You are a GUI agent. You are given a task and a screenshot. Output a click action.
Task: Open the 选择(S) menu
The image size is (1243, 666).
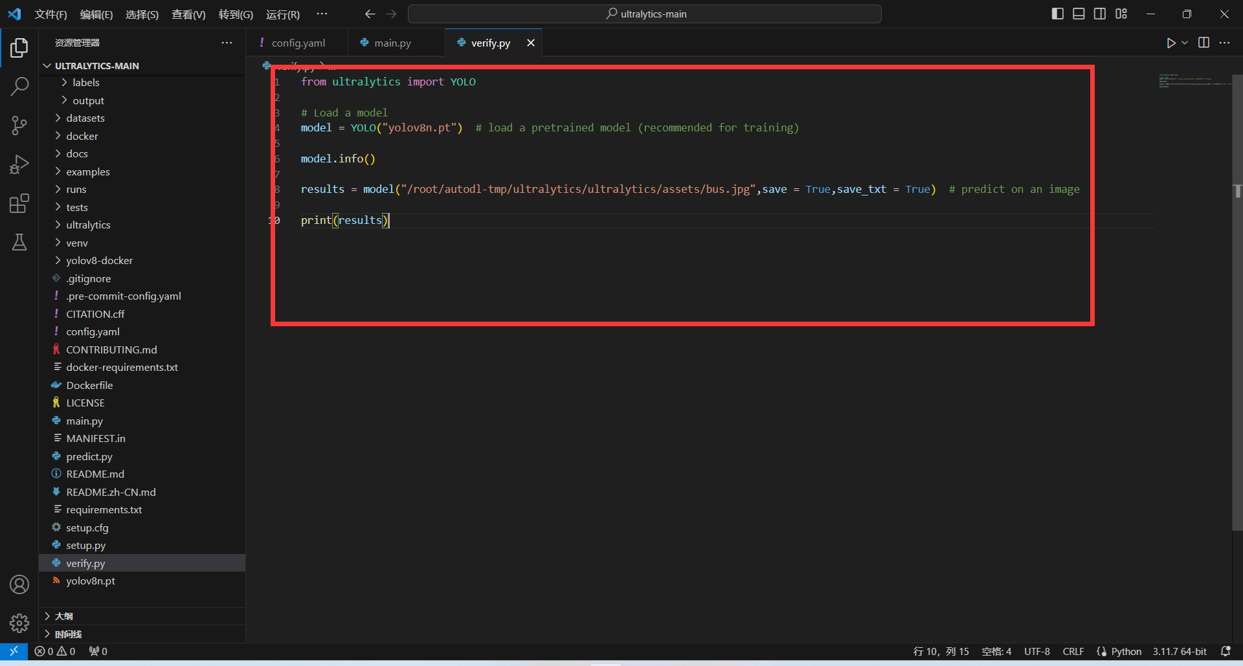pyautogui.click(x=142, y=14)
